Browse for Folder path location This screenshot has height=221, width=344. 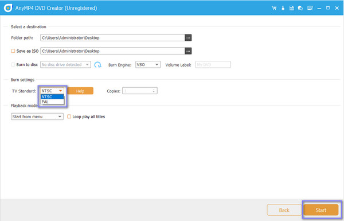pyautogui.click(x=188, y=38)
